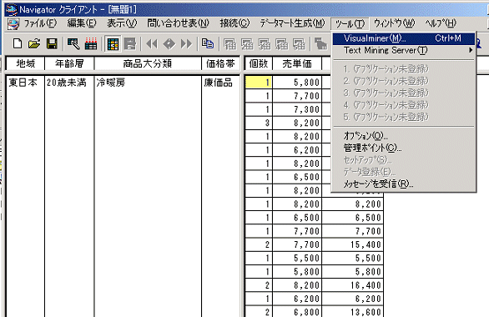Click disabled セットアップ(S)... menu entry
This screenshot has height=317, width=489.
tap(404, 160)
